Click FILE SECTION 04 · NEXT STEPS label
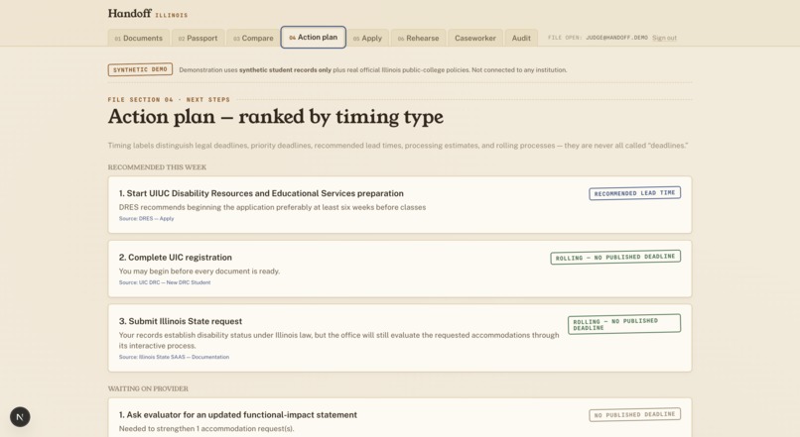The image size is (800, 437). 169,100
